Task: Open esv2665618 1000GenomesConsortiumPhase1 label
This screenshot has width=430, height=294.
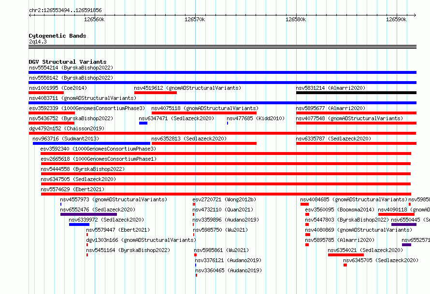Action: click(x=99, y=159)
